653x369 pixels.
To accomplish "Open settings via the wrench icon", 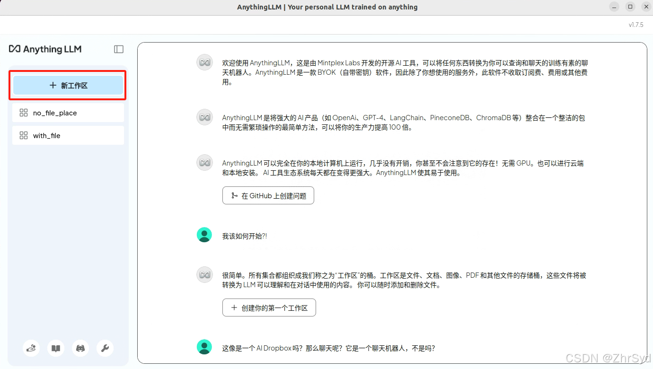I will click(105, 349).
